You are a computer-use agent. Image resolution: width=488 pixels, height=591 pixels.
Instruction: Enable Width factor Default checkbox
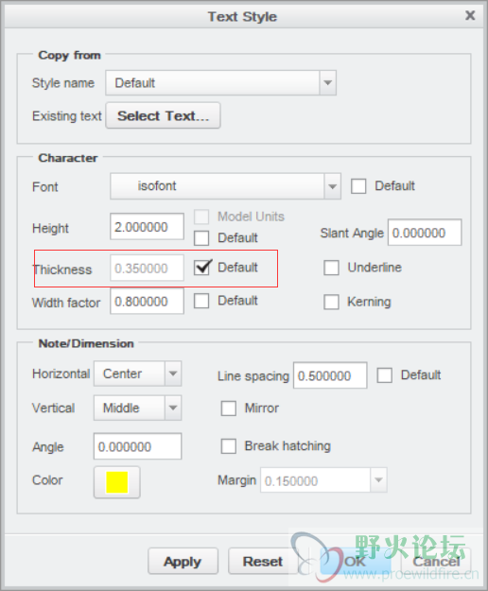201,301
